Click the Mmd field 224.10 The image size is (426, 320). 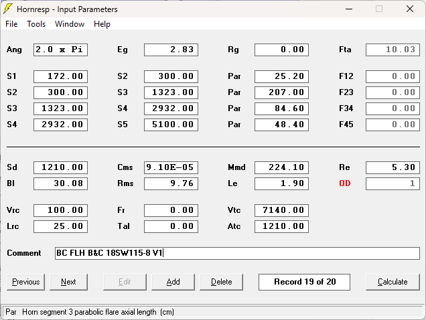(x=281, y=167)
